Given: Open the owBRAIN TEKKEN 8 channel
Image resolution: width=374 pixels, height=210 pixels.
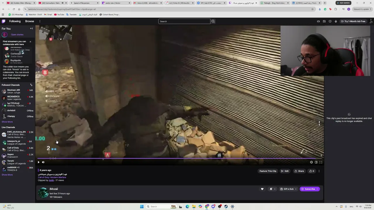Looking at the screenshot, I should pos(18,169).
